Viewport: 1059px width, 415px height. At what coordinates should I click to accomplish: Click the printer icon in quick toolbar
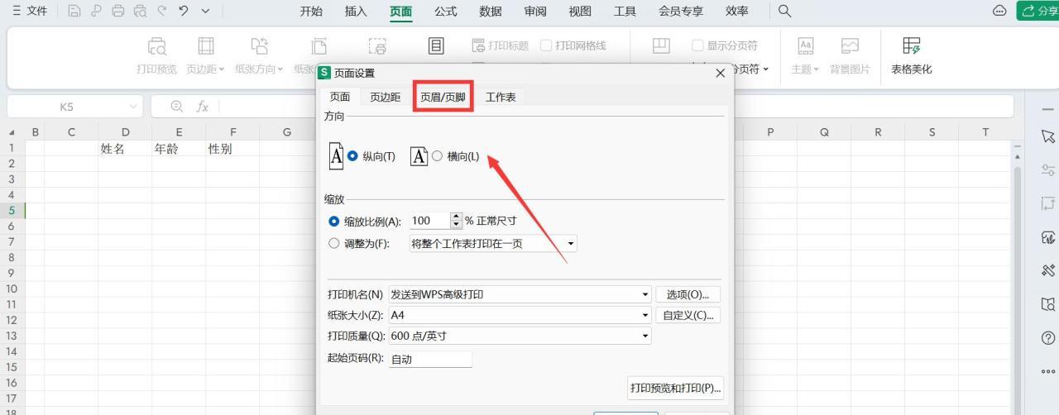[118, 12]
